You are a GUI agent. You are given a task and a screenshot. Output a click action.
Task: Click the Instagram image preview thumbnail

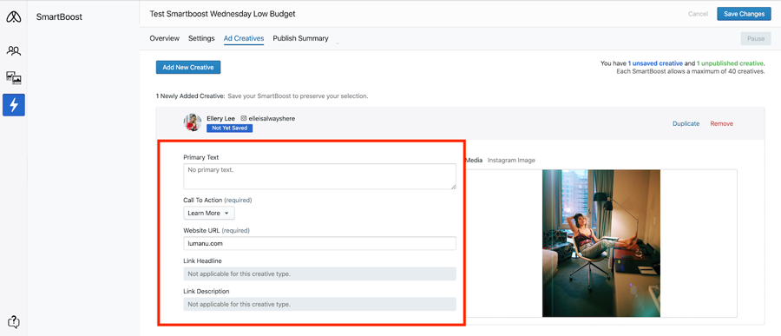point(601,243)
